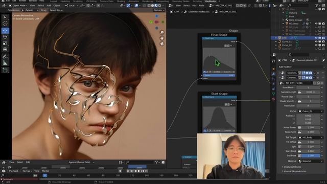Open the viewport Options dropdown
Screen dimensions: 327x184
pyautogui.click(x=159, y=10)
